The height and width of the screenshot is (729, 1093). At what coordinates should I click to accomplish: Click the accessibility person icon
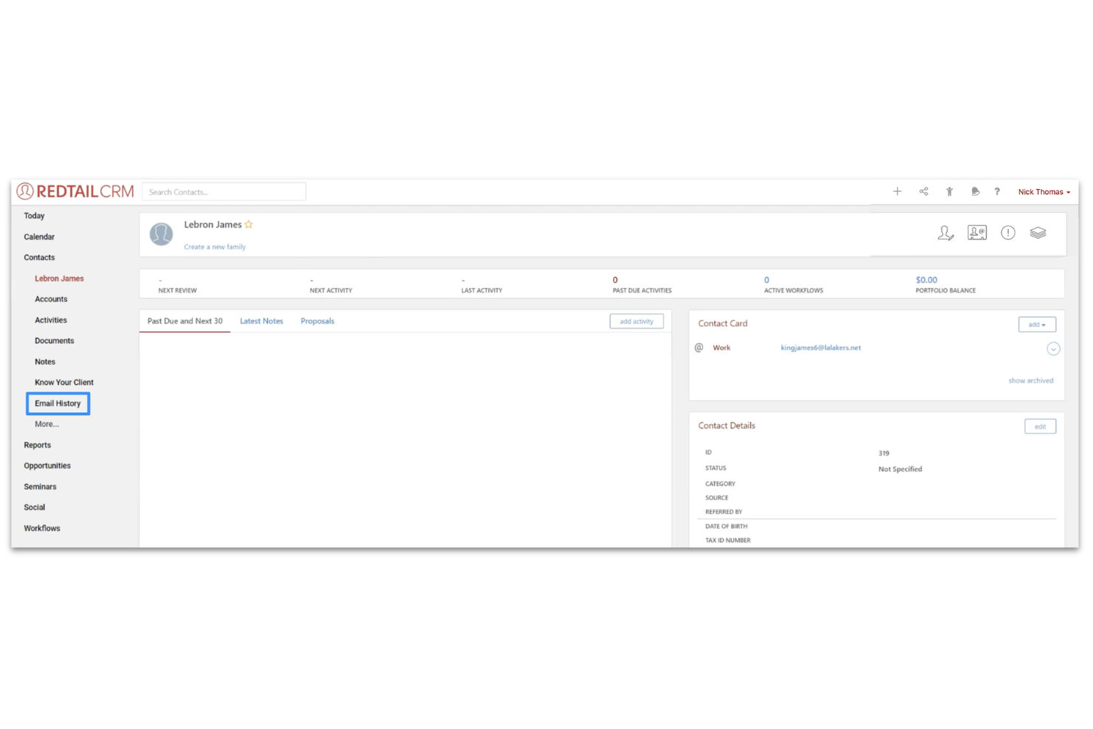tap(949, 191)
